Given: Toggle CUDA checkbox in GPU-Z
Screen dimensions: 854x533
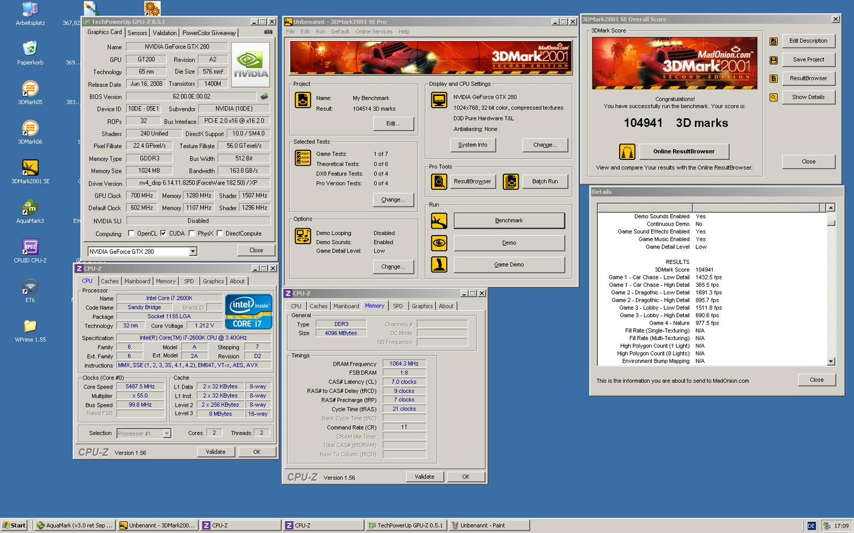Looking at the screenshot, I should pos(163,233).
